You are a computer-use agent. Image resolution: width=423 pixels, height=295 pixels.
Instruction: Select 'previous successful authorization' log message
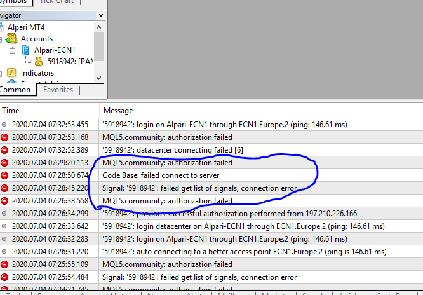pos(229,214)
